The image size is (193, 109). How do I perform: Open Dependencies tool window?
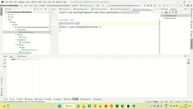tap(86, 99)
